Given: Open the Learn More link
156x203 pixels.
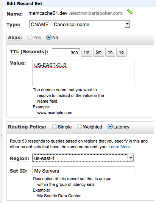Looking at the screenshot, I should pyautogui.click(x=119, y=147).
